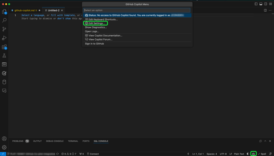
Task: Choose Open Logs option
Action: (137, 31)
